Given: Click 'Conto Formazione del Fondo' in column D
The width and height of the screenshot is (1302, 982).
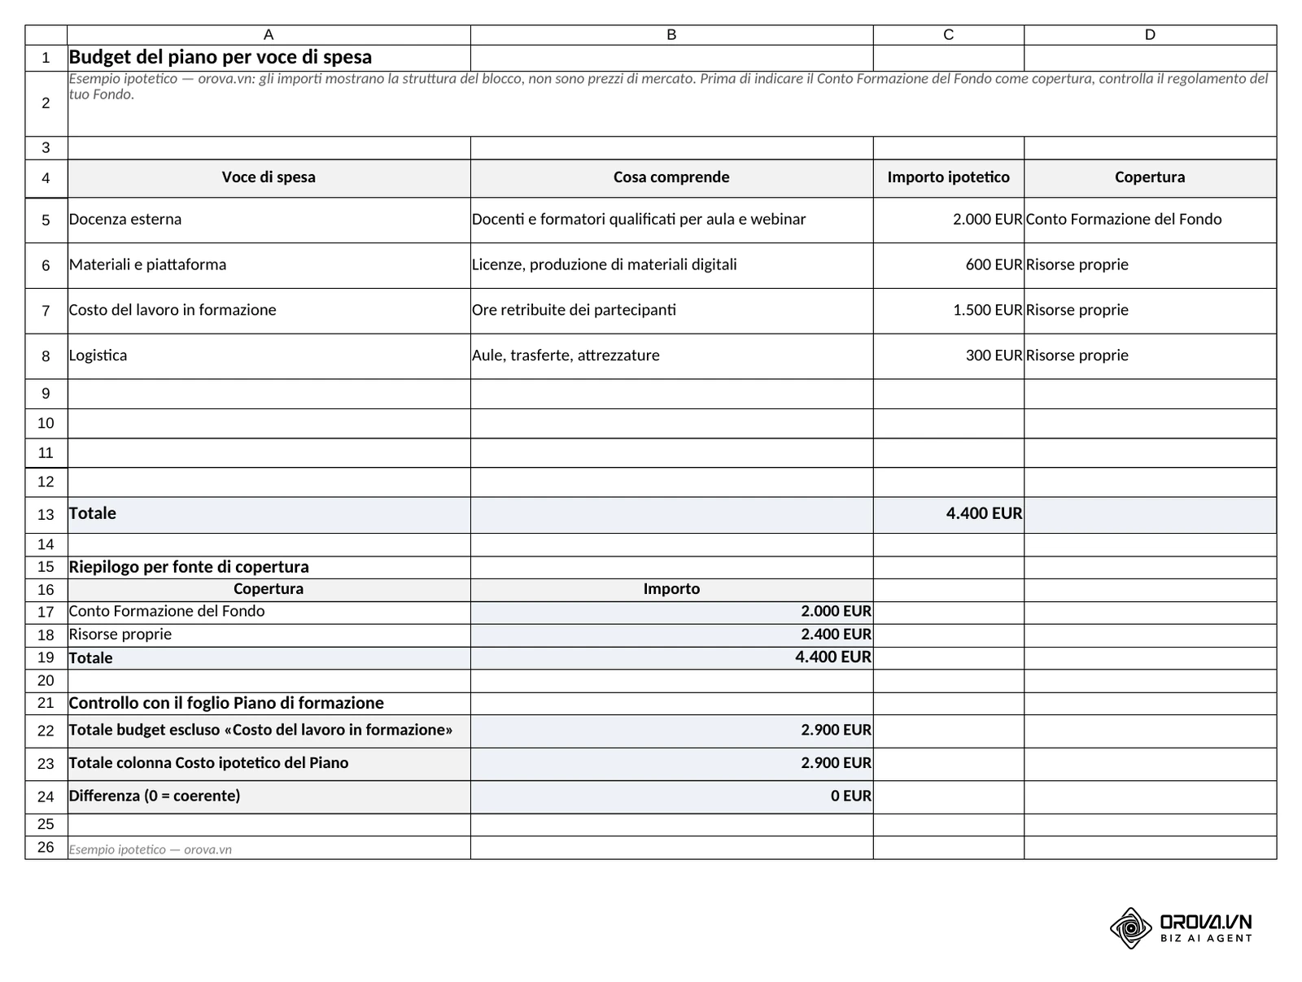Looking at the screenshot, I should 1124,219.
